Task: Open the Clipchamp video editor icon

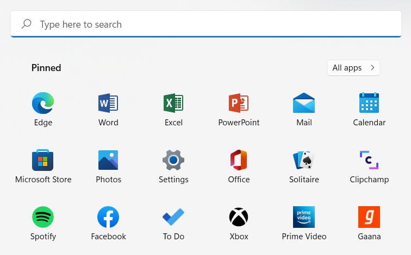Action: (369, 160)
